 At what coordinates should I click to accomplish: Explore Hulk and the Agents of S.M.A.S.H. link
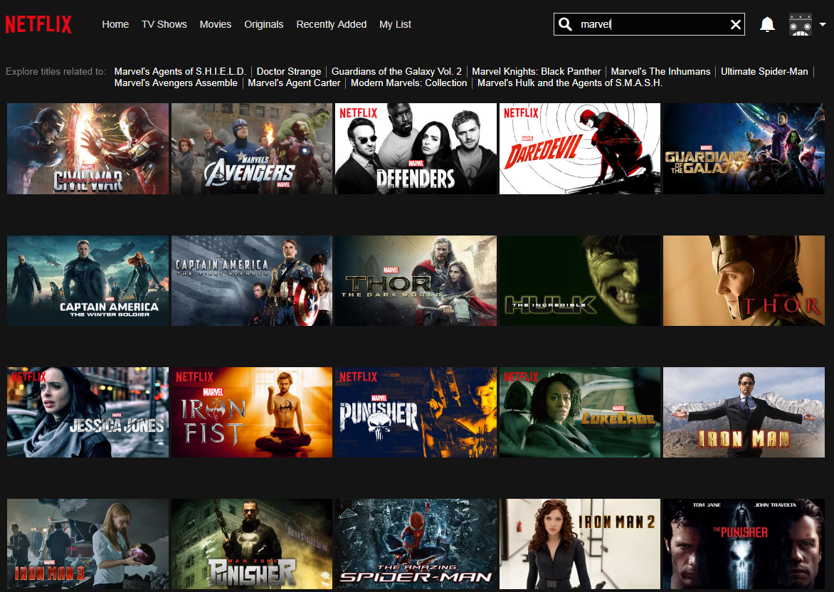570,83
